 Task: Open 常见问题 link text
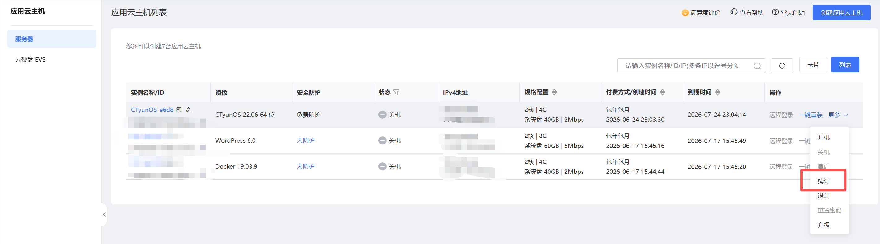click(x=792, y=13)
